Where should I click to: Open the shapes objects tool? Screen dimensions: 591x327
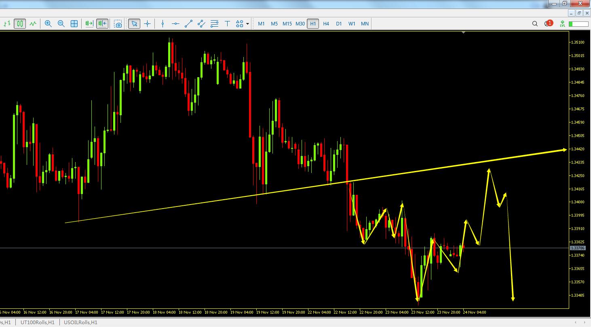coord(240,24)
